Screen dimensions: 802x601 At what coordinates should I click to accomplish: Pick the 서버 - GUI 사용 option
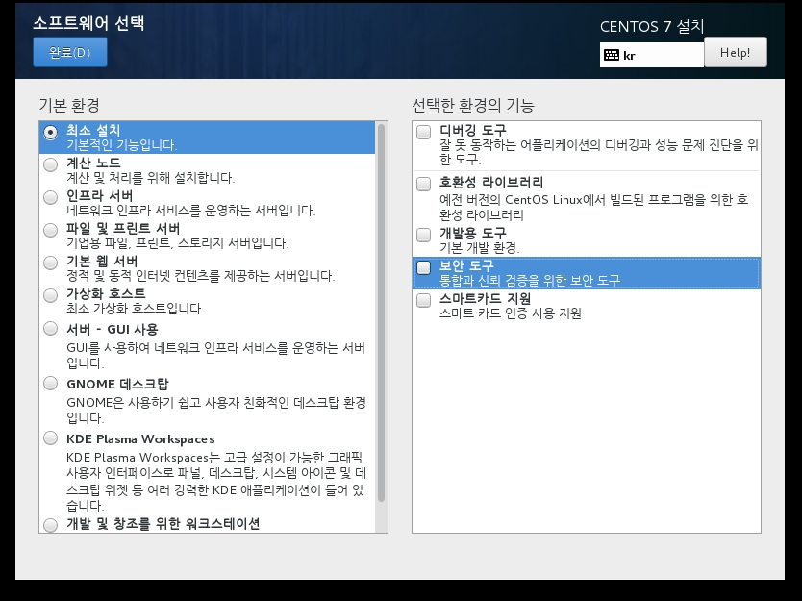tap(51, 329)
